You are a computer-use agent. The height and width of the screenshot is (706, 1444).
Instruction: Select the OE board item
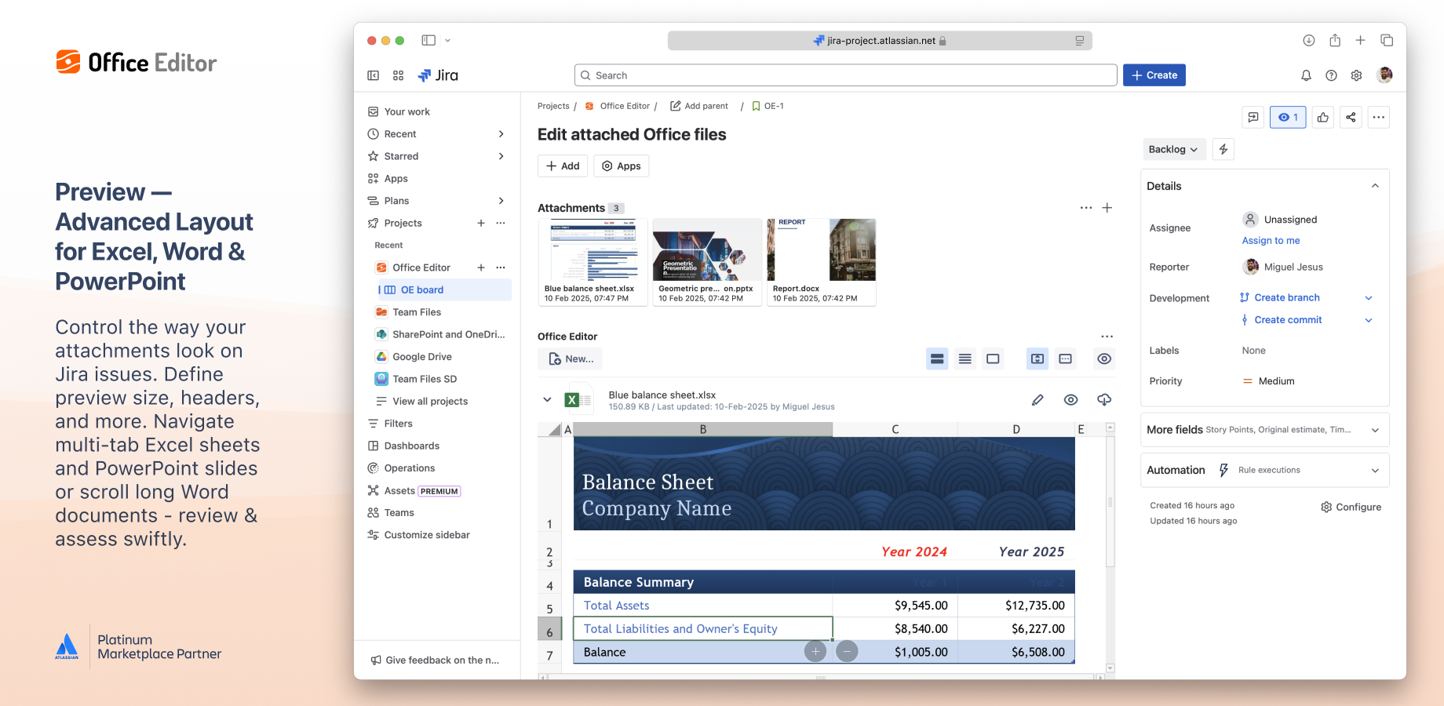click(x=444, y=289)
